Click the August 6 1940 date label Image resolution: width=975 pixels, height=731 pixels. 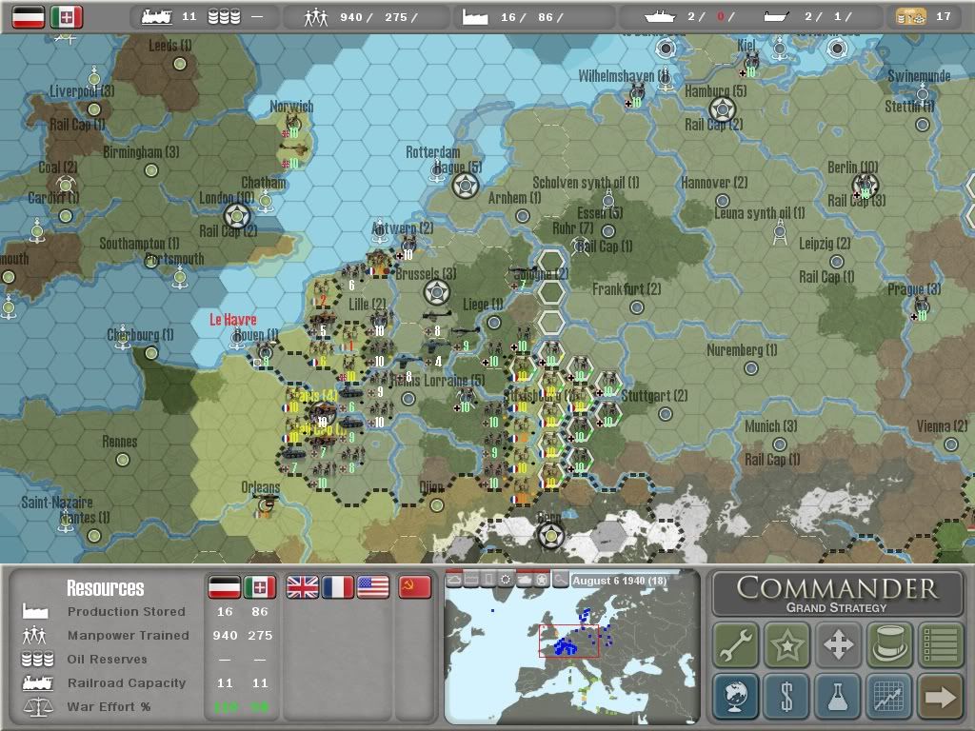click(619, 581)
